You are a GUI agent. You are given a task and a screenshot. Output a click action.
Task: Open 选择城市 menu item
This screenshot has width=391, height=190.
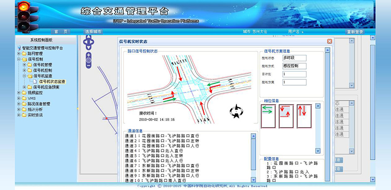(x=93, y=32)
